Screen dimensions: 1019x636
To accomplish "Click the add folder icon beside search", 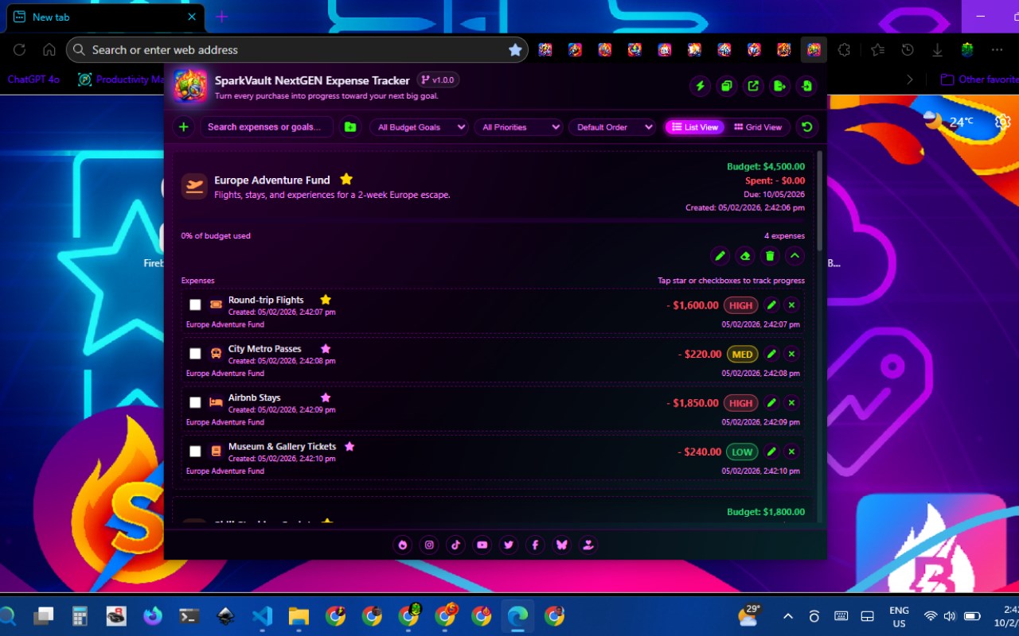I will pyautogui.click(x=350, y=127).
